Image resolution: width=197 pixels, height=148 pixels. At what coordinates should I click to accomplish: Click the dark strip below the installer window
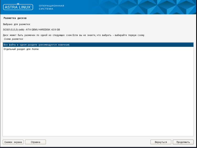98,147
